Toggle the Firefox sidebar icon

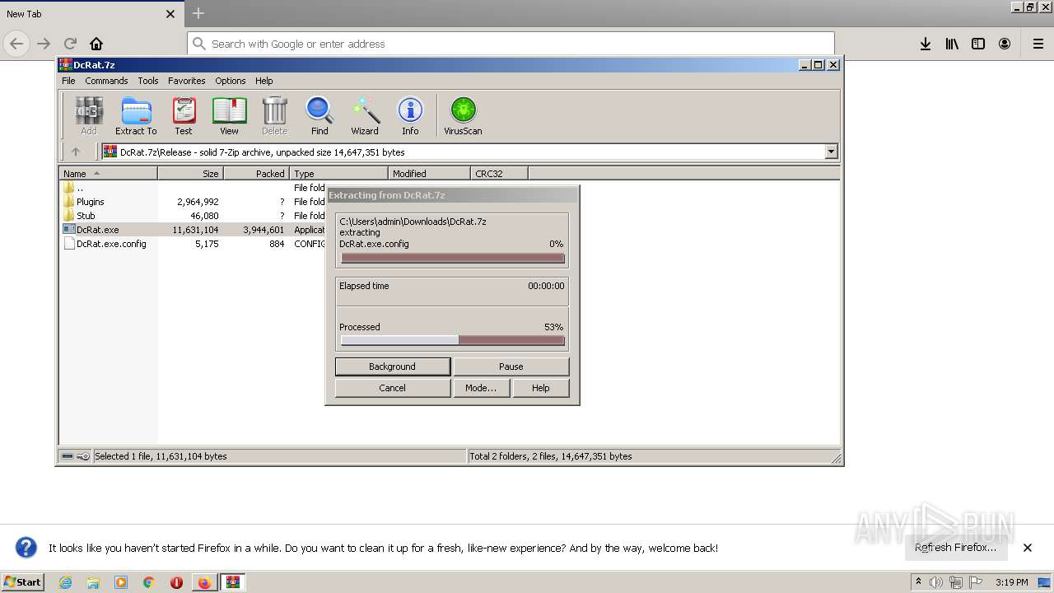point(978,44)
